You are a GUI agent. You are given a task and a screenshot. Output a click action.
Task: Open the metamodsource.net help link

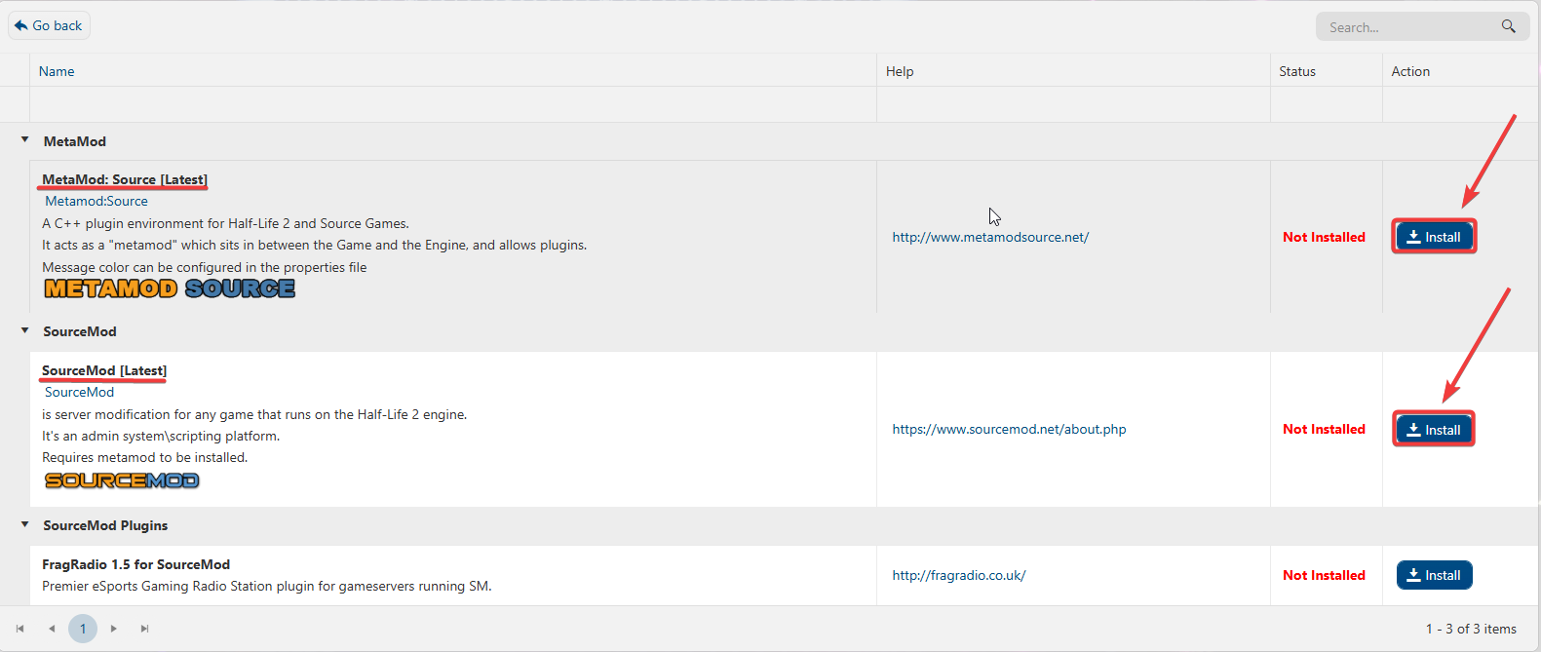[990, 237]
